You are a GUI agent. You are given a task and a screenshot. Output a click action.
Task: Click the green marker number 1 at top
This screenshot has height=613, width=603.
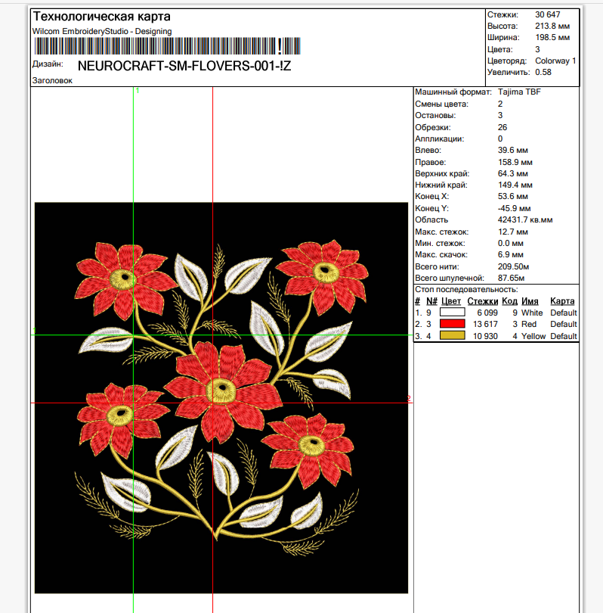(x=137, y=91)
